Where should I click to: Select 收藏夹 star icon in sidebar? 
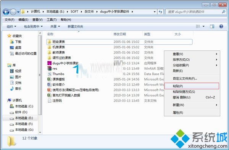point(9,36)
